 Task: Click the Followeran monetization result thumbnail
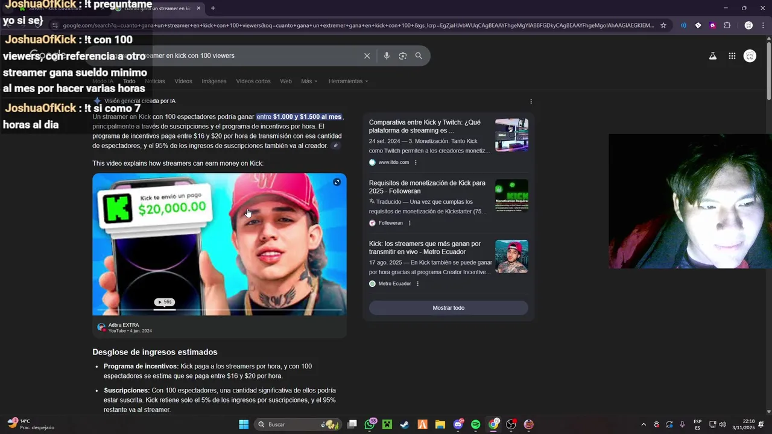(x=511, y=195)
